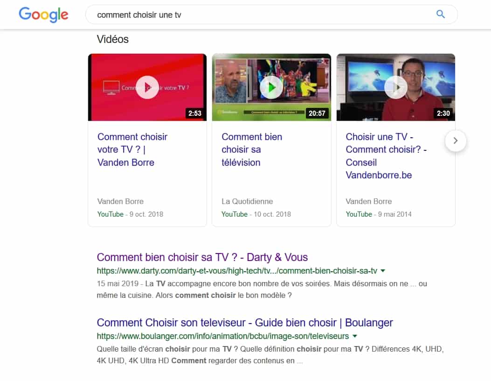Image resolution: width=491 pixels, height=381 pixels.
Task: Play the La Quotidienne video with green play button
Action: pos(271,87)
